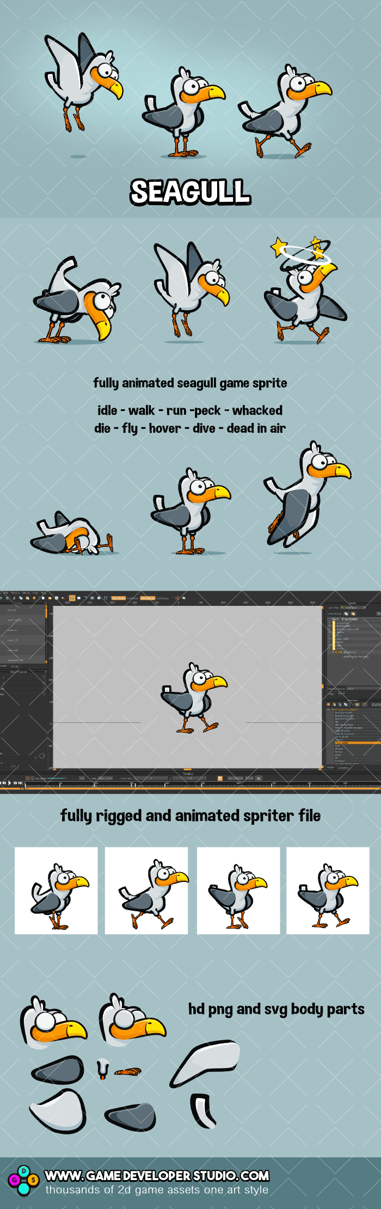Switch to the History tab in the right panel
Image resolution: width=381 pixels, height=1209 pixels.
coord(330,768)
